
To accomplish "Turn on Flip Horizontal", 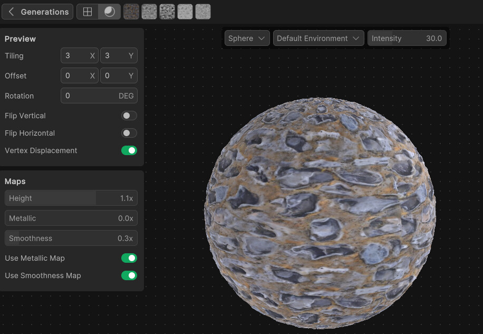I will [129, 133].
